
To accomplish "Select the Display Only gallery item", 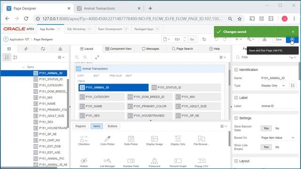I will [178, 140].
